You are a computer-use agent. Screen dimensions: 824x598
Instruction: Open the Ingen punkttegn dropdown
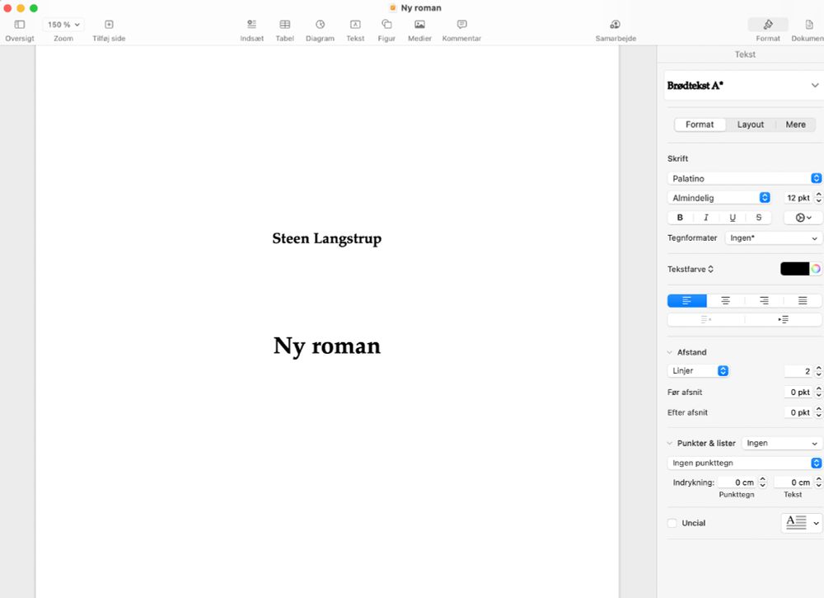coord(744,463)
